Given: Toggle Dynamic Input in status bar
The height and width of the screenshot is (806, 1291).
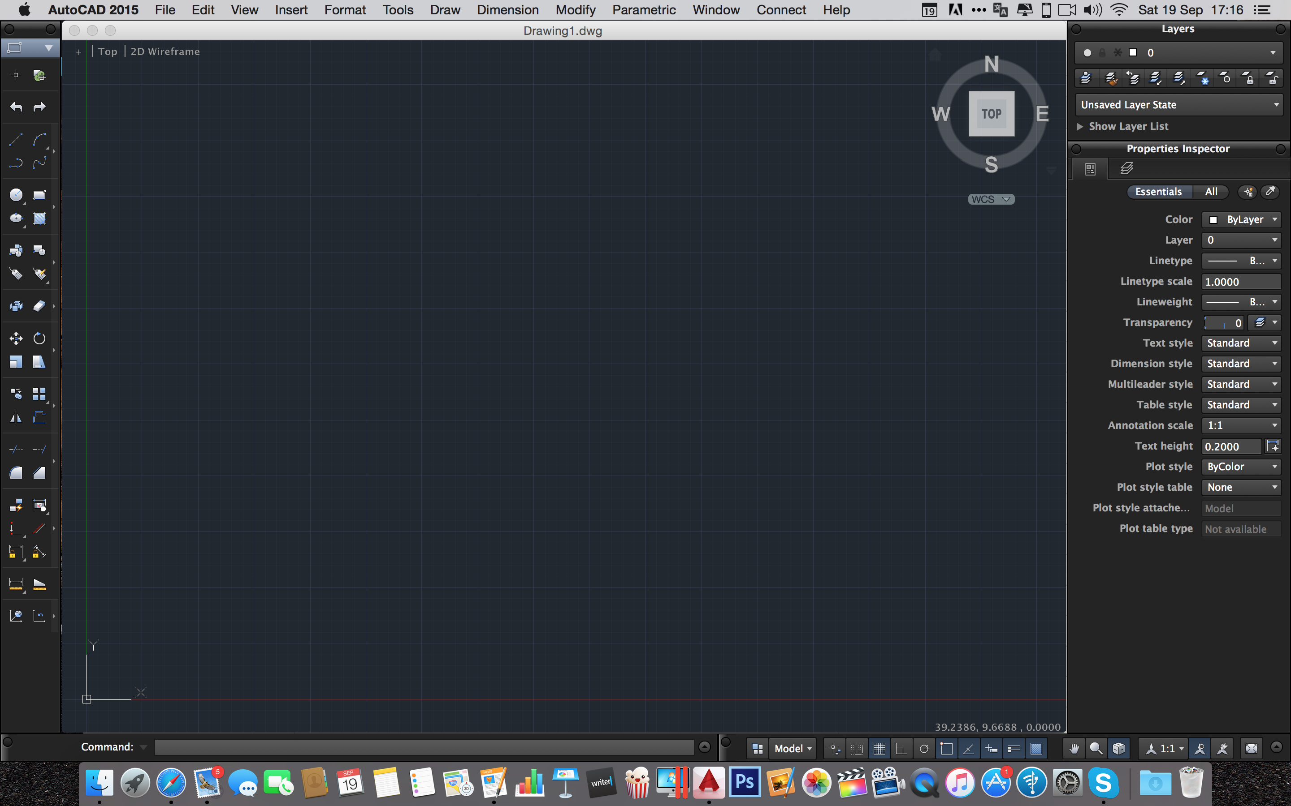Looking at the screenshot, I should click(x=991, y=748).
